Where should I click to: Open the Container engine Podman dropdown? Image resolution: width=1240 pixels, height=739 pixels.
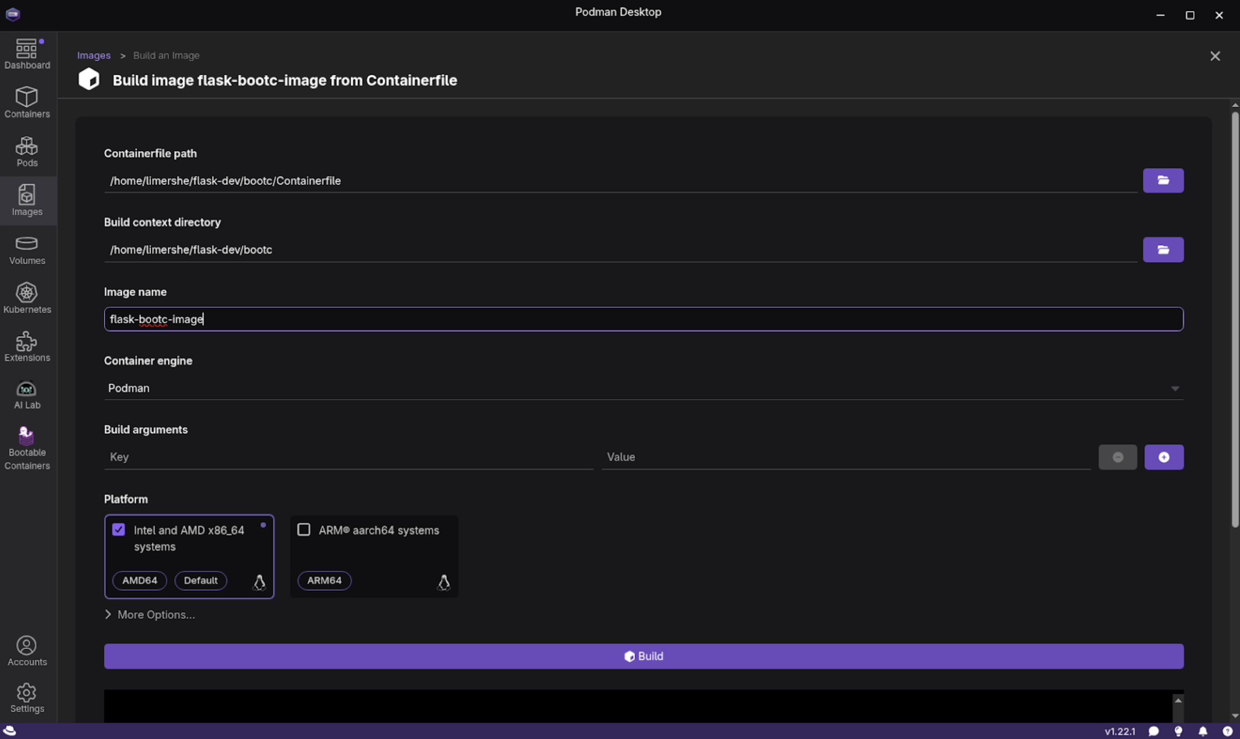tap(643, 388)
